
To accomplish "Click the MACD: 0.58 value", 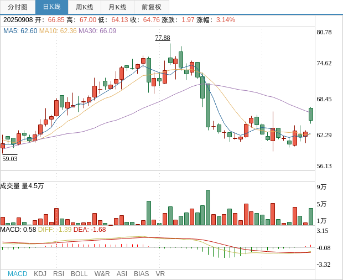I will point(18,230).
